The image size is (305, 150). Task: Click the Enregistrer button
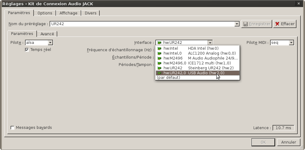[x=257, y=24]
